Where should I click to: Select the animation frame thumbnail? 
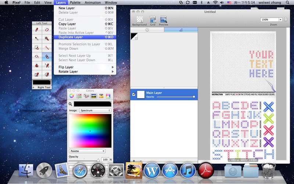click(x=134, y=36)
